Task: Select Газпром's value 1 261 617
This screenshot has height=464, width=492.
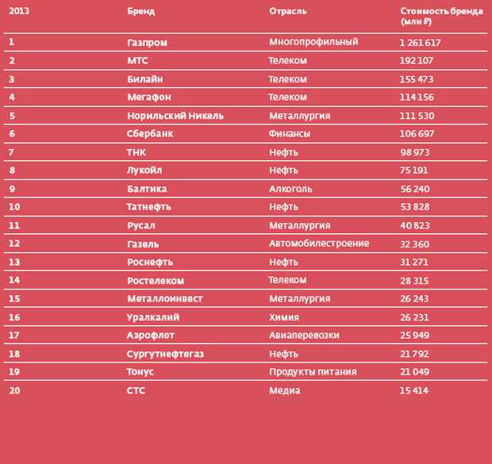Action: point(420,43)
